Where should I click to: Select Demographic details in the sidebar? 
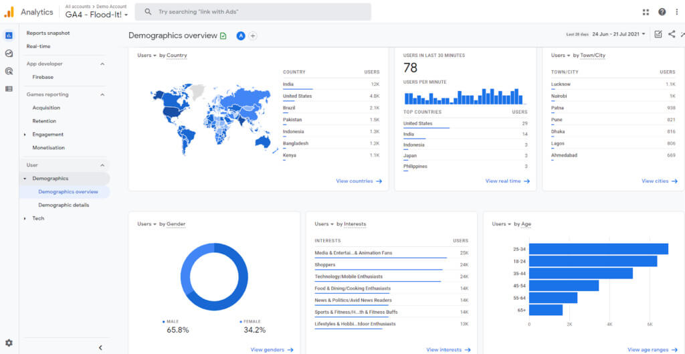pyautogui.click(x=64, y=205)
